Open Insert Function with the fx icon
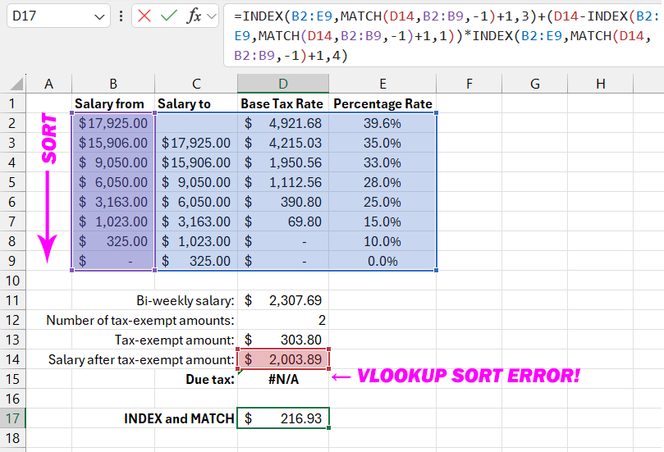 click(194, 16)
